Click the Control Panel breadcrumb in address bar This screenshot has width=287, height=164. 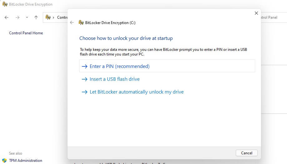click(x=62, y=17)
